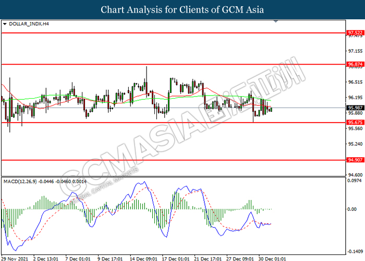Viewport: 365px width, 261px height.
Task: Click the MACD -0.1409 axis value
Action: tap(355, 252)
